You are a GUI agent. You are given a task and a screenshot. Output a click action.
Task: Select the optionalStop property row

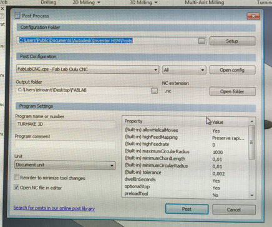pyautogui.click(x=186, y=187)
